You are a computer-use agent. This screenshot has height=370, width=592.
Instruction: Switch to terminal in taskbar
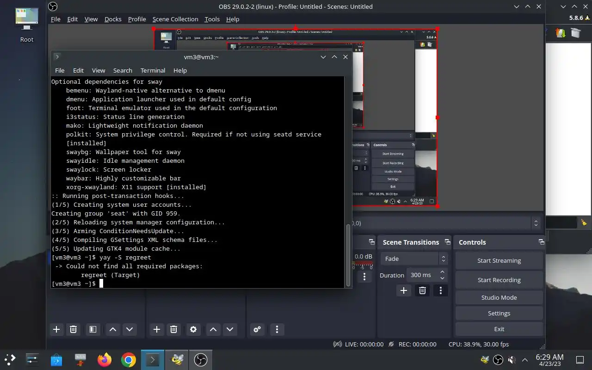point(153,359)
